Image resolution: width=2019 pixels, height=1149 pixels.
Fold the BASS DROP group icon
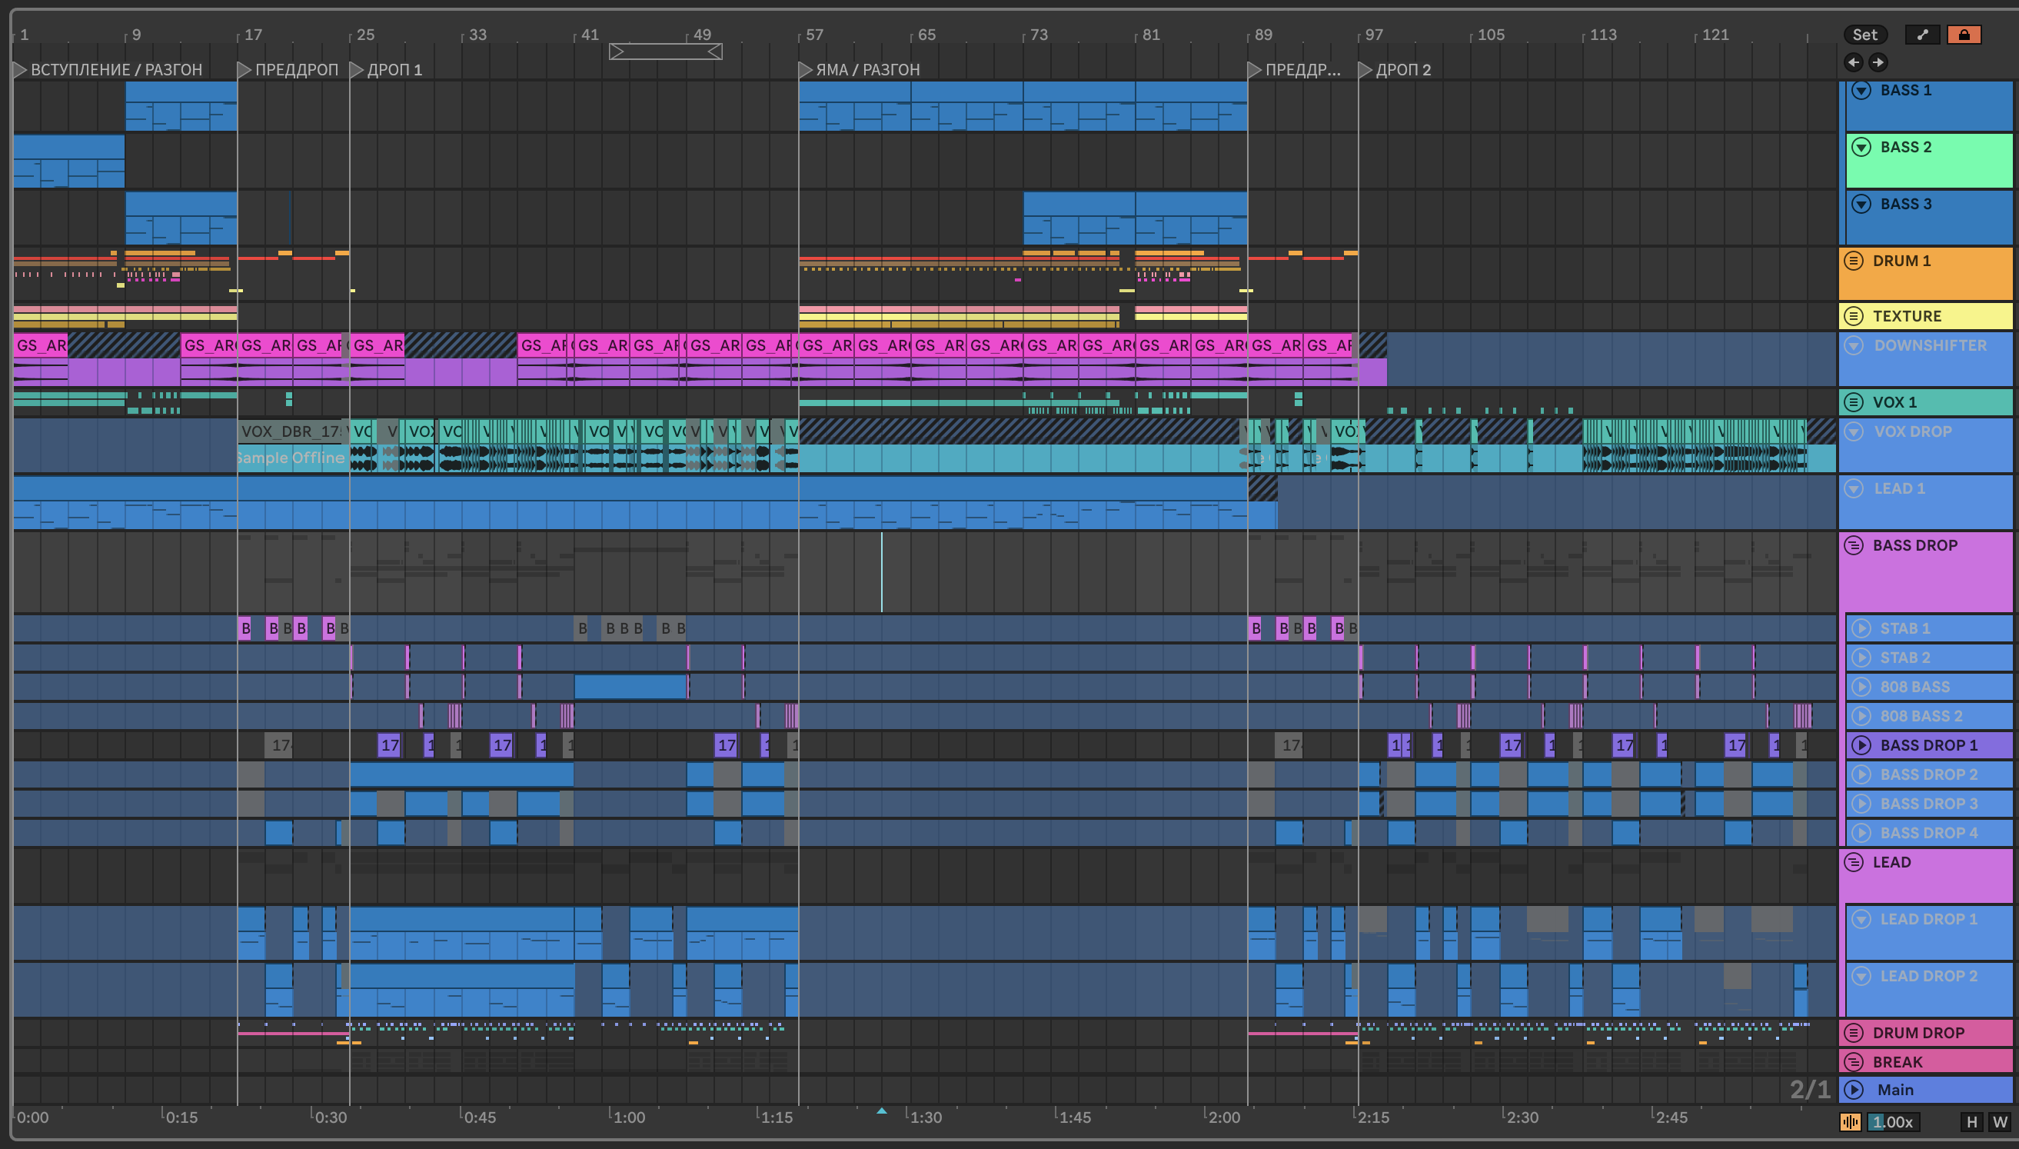[x=1854, y=545]
